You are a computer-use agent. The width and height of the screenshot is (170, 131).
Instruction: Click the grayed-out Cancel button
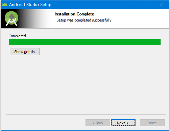click(152, 123)
